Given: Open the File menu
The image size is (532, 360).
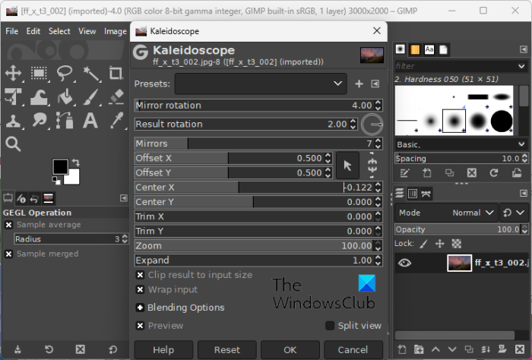Looking at the screenshot, I should 12,31.
